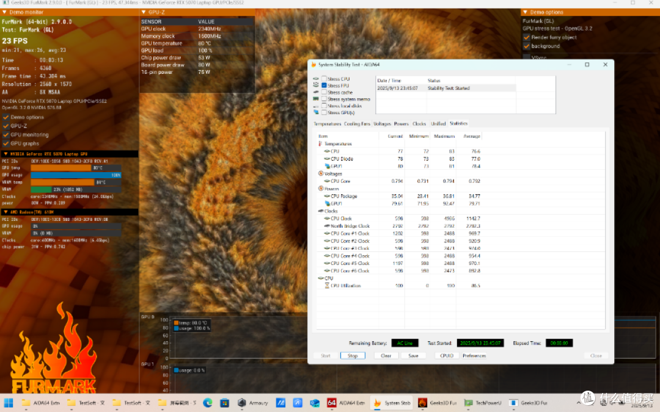Viewport: 660px width, 412px height.
Task: Enable the Stress GPU(s) checkbox
Action: 324,112
